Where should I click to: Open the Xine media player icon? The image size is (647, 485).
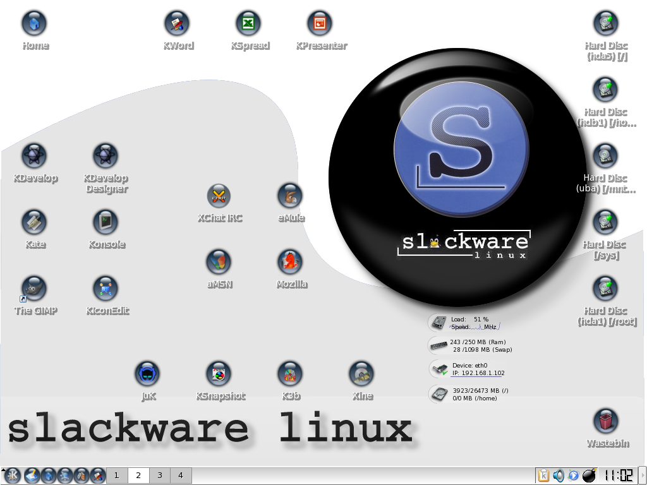click(x=361, y=374)
